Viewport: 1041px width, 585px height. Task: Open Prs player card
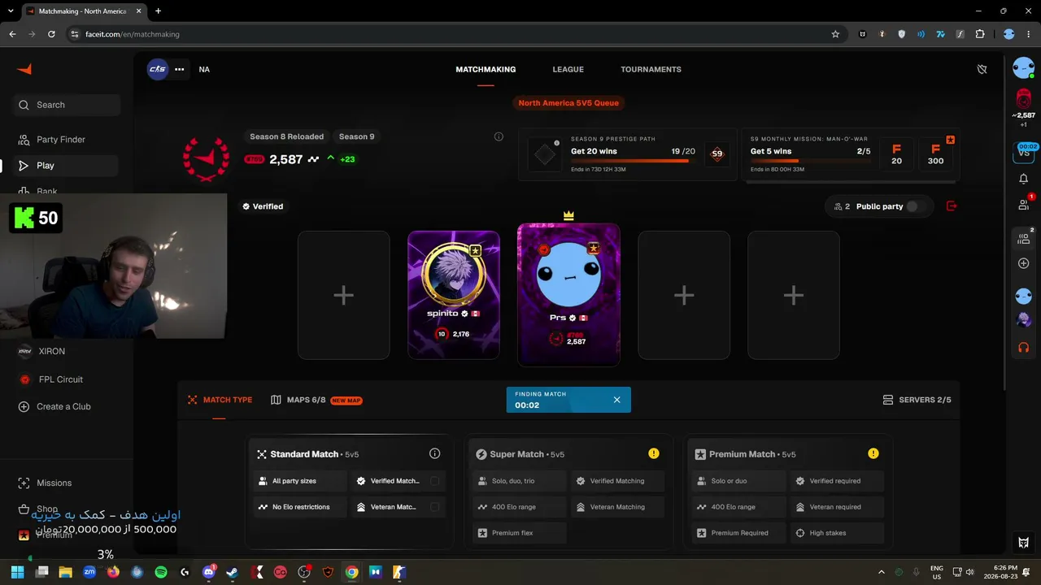pos(568,295)
